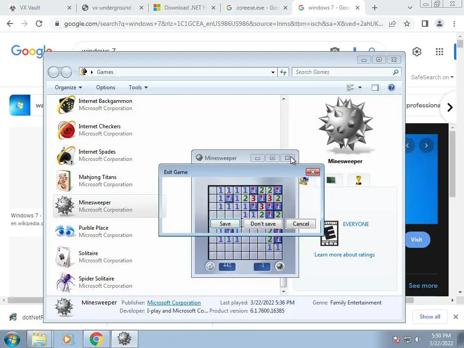This screenshot has width=464, height=348.
Task: Switch to Download .NET Framework tab
Action: [x=185, y=8]
